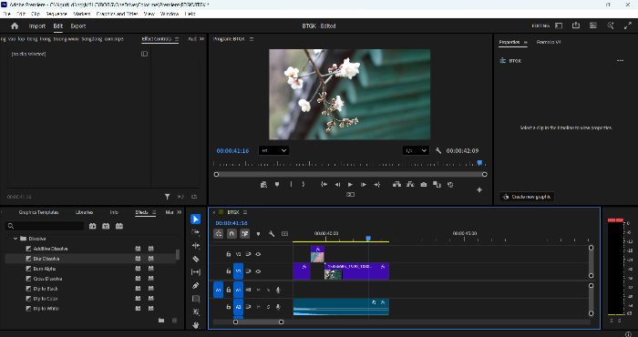Image resolution: width=638 pixels, height=337 pixels.
Task: Click Mark In in Program Monitor
Action: click(x=291, y=185)
